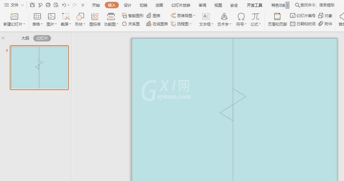Click the 功能图 icon
The image size is (344, 181).
[111, 16]
